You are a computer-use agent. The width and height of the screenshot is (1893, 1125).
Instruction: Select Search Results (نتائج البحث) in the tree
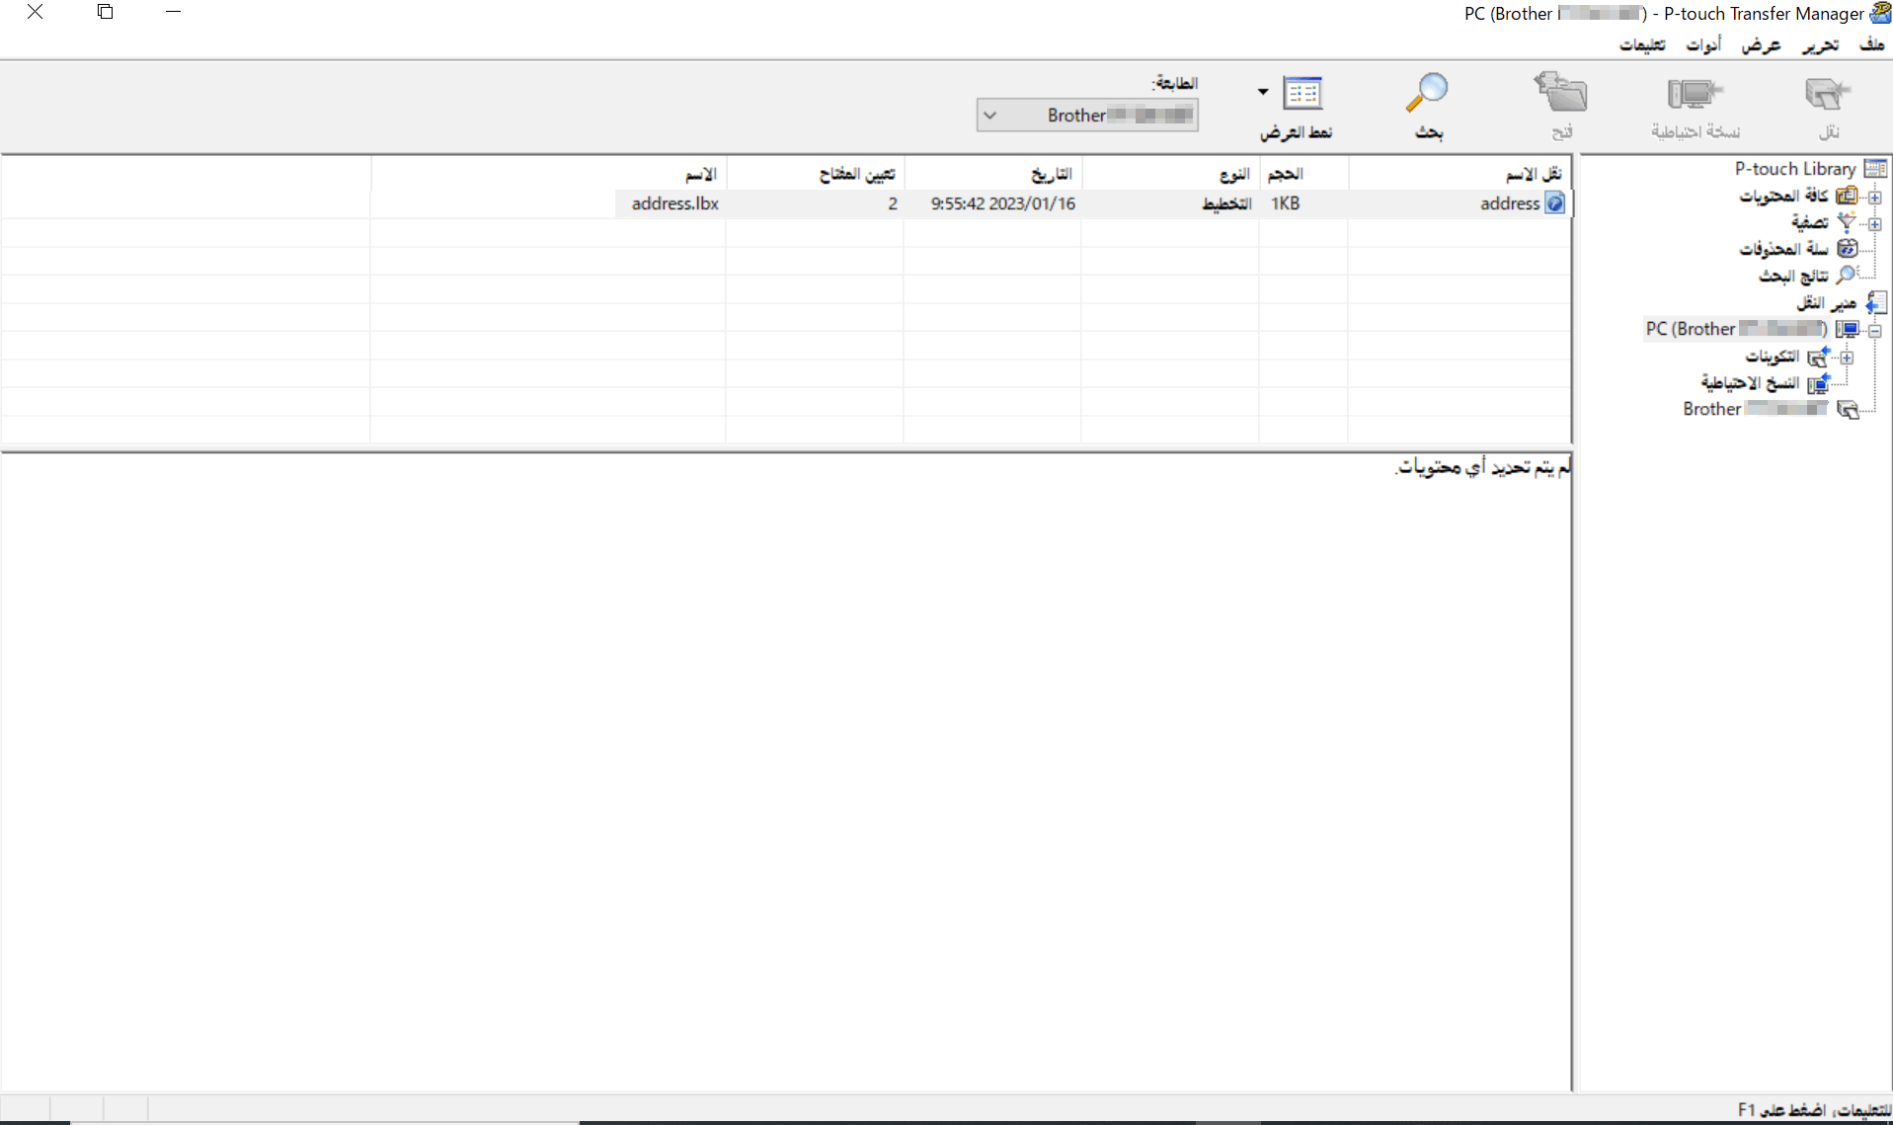[1793, 276]
